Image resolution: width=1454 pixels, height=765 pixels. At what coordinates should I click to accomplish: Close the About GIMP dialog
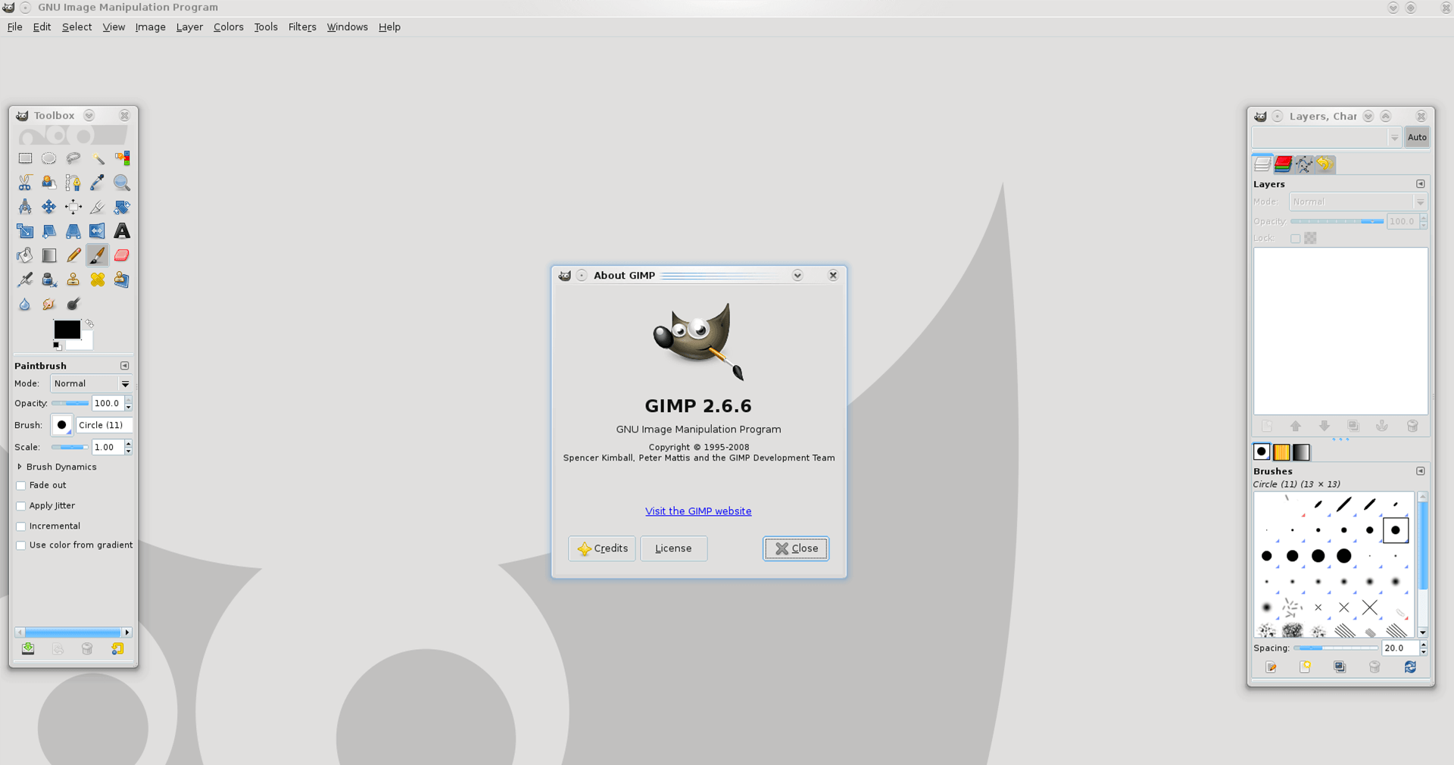[x=796, y=548]
